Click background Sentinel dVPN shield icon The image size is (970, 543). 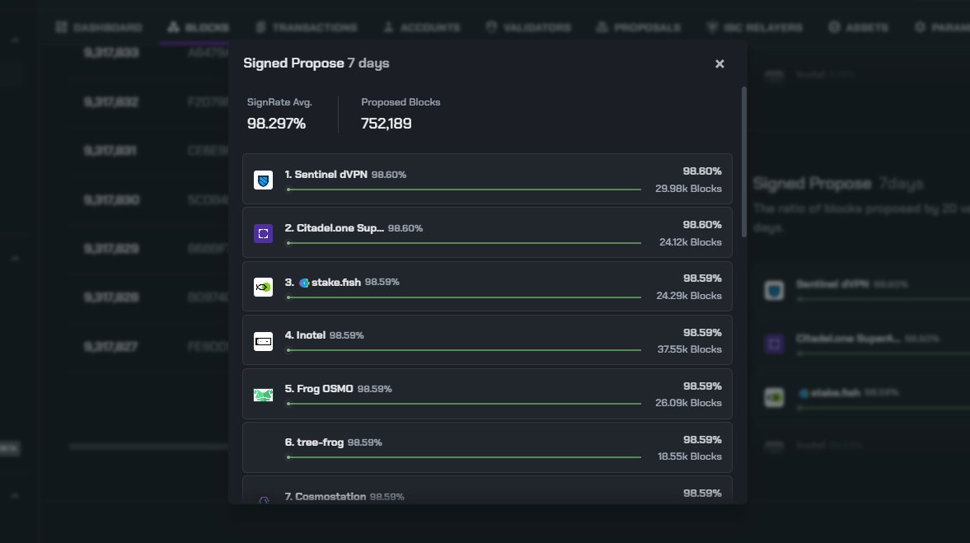(x=774, y=290)
